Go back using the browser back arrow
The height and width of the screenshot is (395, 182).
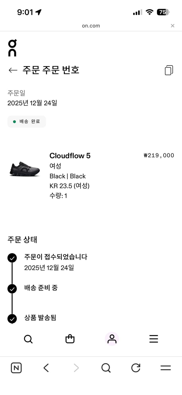pos(46,368)
